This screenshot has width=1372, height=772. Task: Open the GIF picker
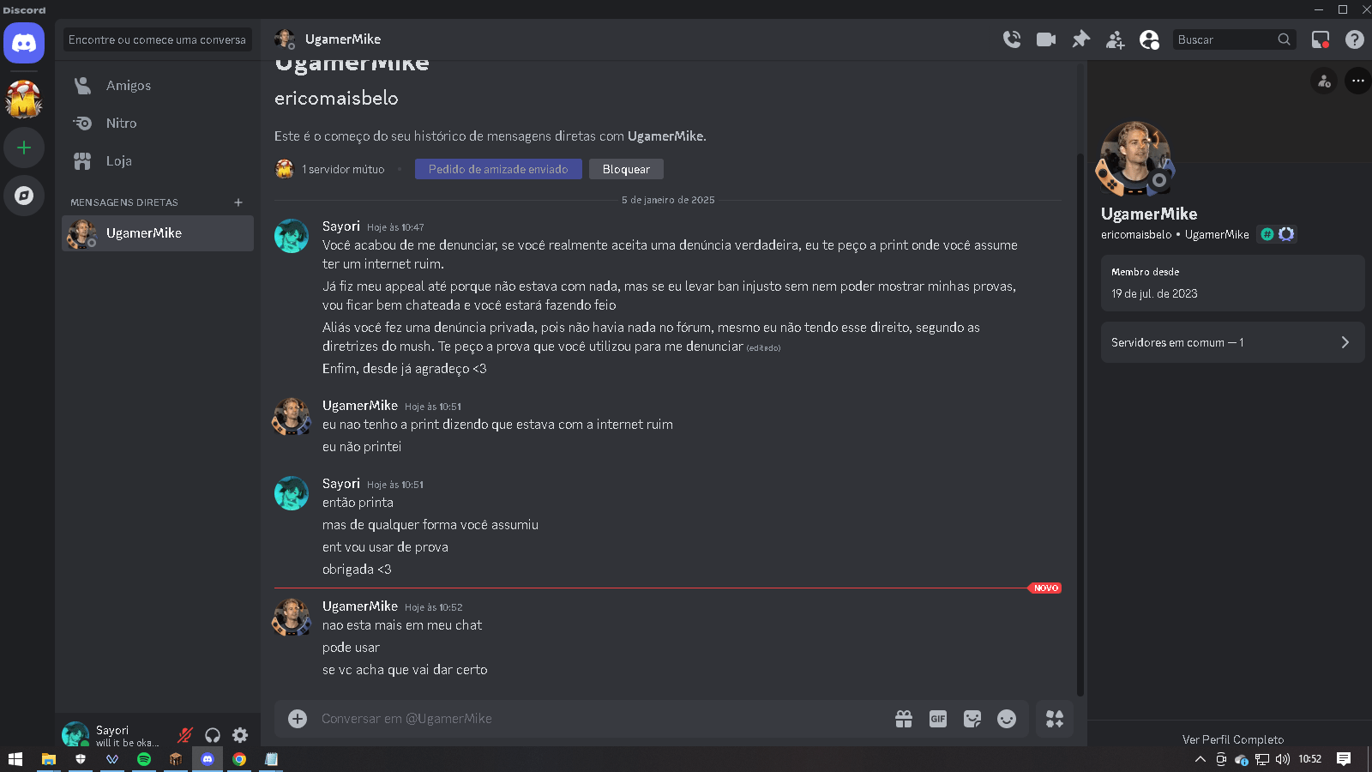[x=938, y=719]
